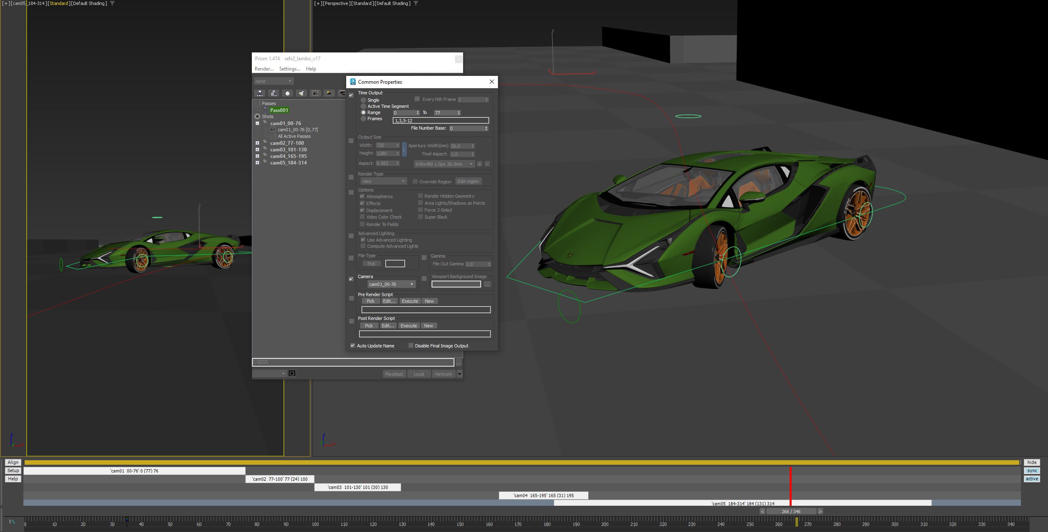Open the Camera cam01_00-76 dropdown

click(391, 284)
